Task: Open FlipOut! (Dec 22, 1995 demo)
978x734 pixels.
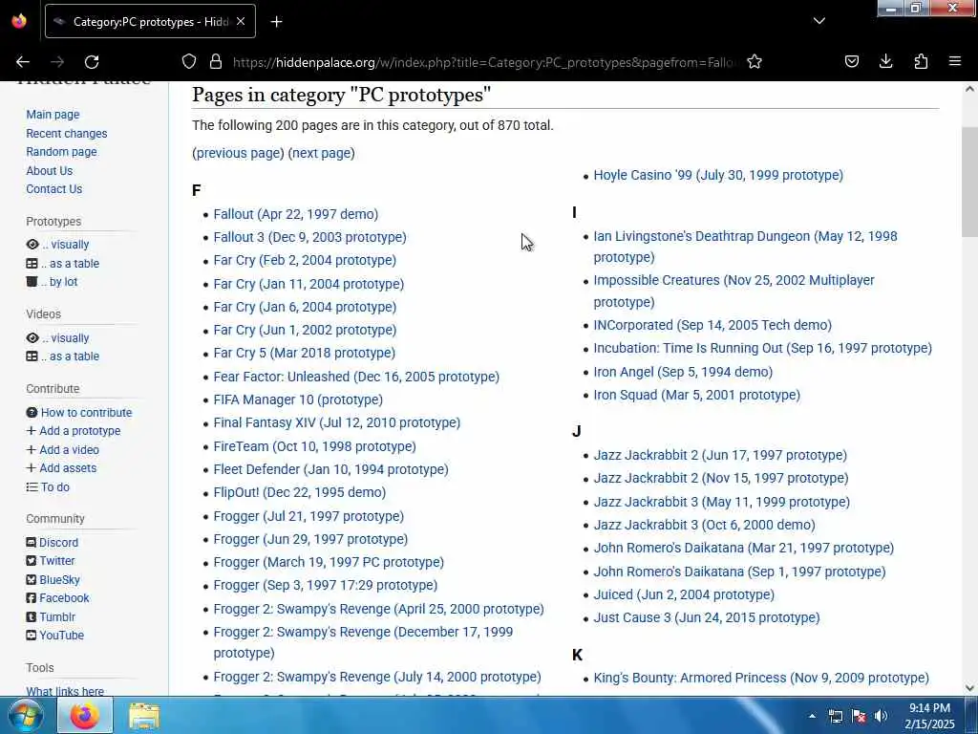Action: point(299,492)
